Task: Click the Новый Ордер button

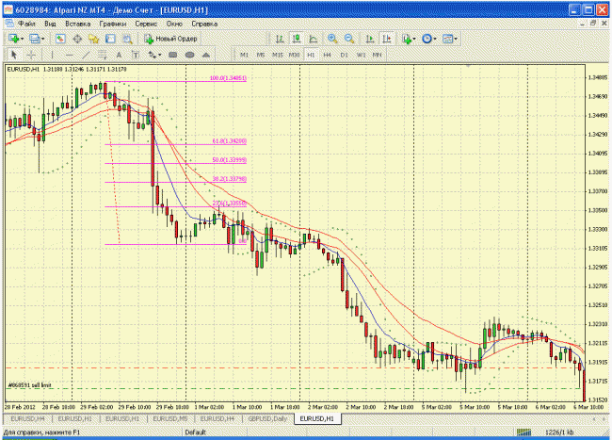Action: (x=170, y=39)
